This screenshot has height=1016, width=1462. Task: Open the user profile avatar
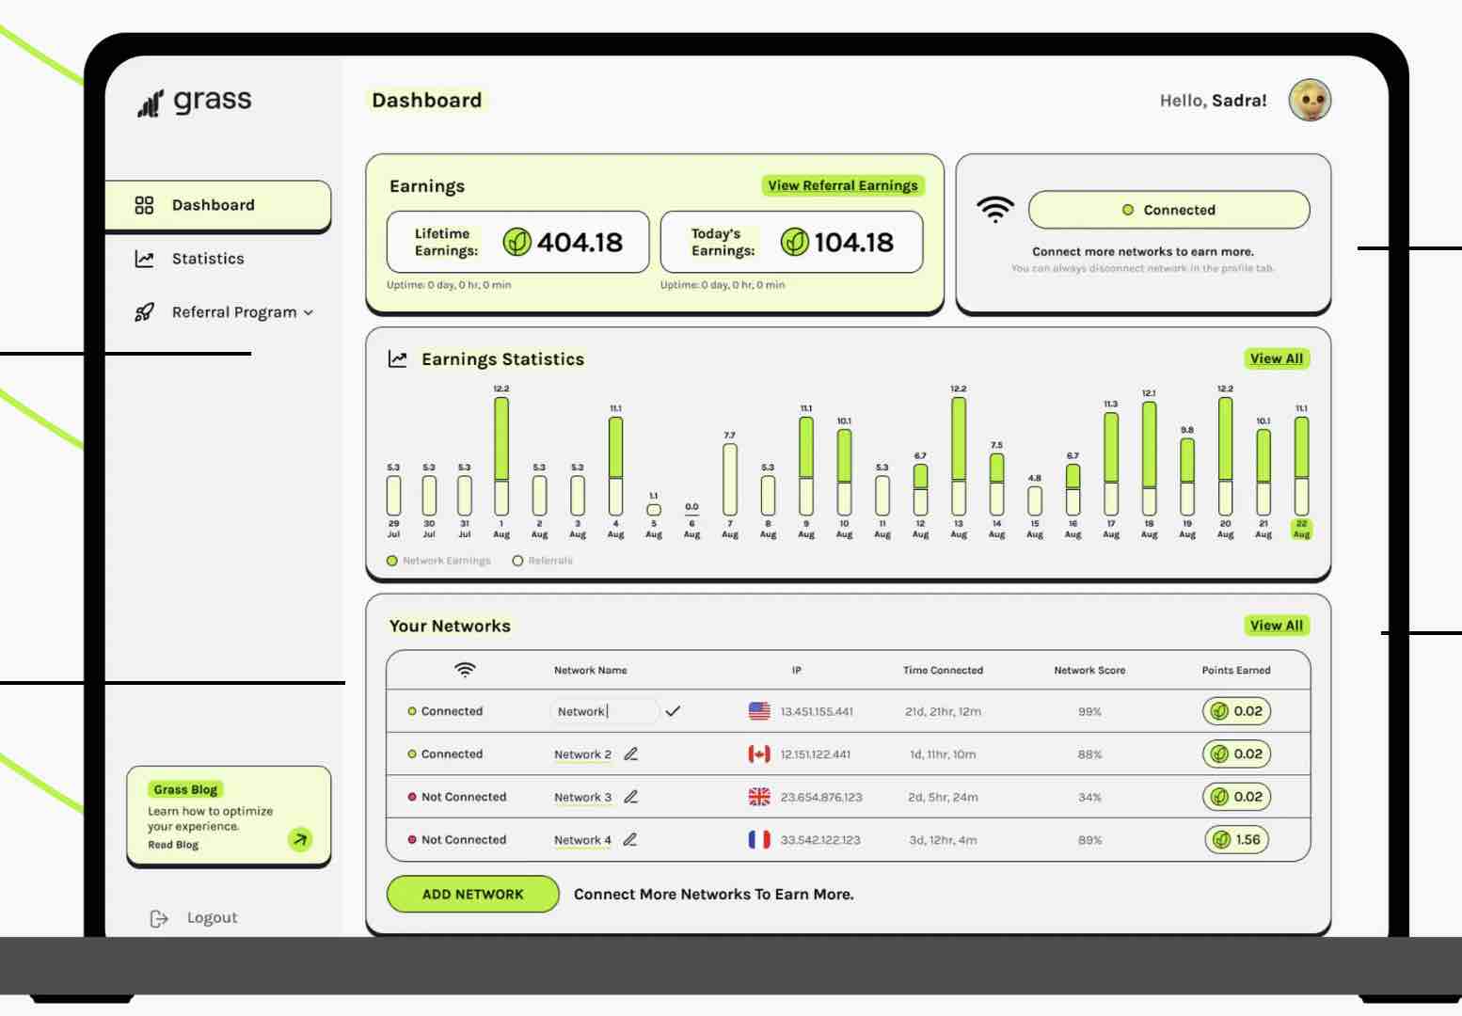1310,101
